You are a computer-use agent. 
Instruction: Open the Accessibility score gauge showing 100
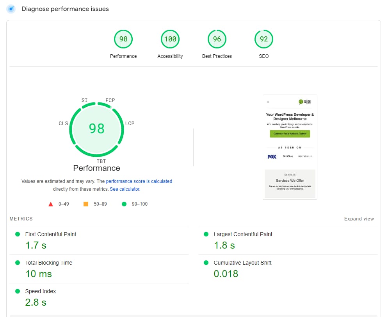pos(170,39)
